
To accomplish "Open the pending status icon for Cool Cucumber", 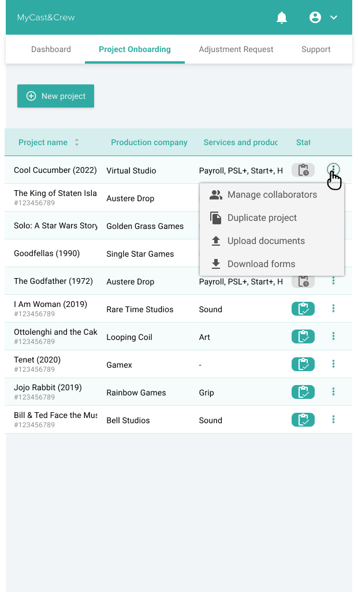I will 303,171.
